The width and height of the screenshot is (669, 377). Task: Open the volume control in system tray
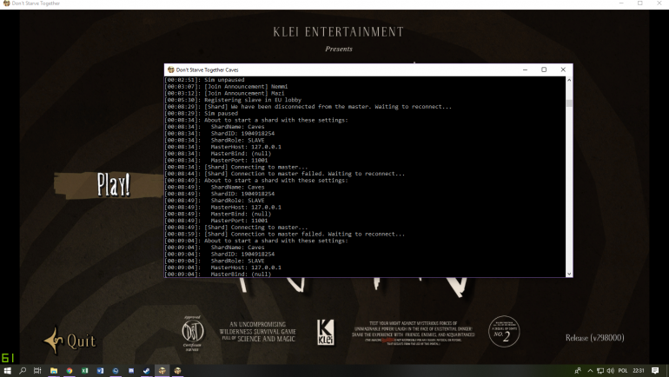point(611,371)
